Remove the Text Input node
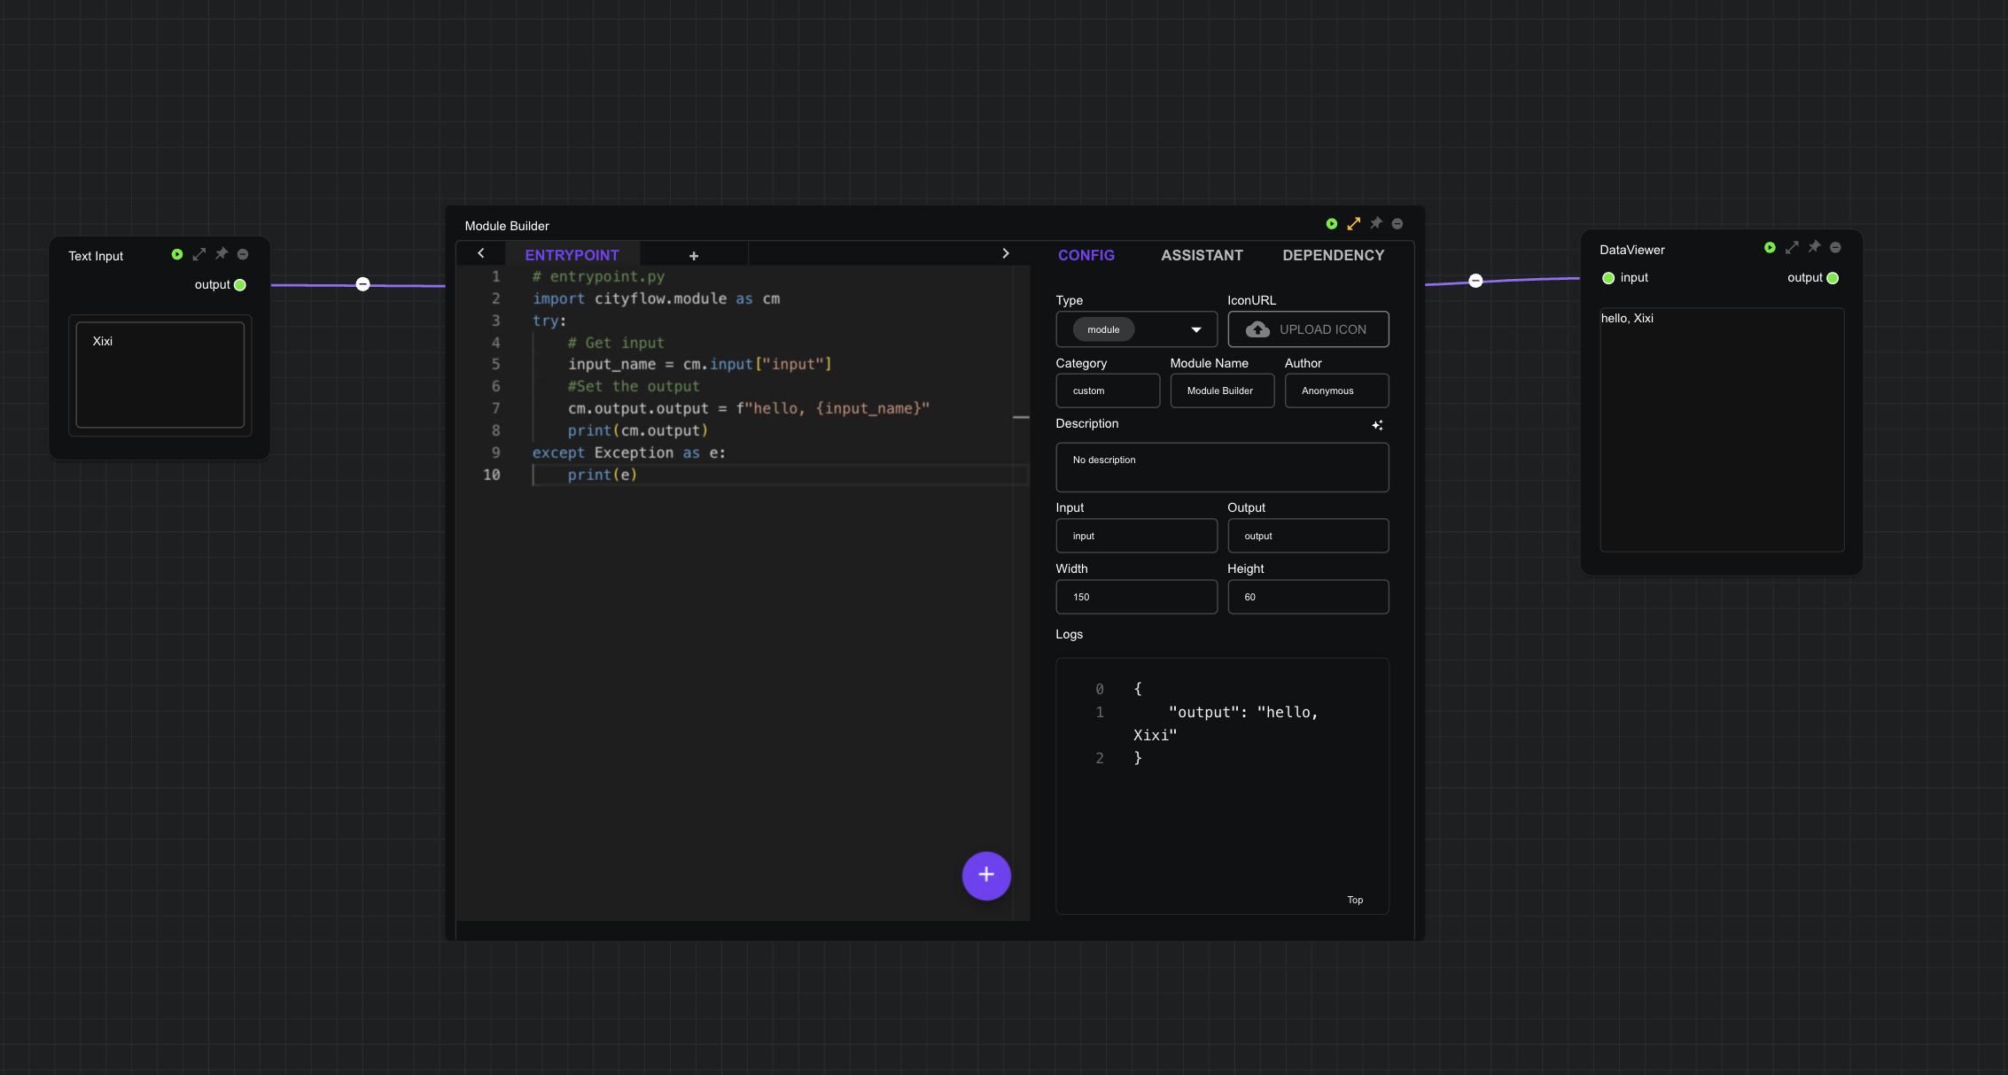The image size is (2008, 1075). tap(243, 254)
